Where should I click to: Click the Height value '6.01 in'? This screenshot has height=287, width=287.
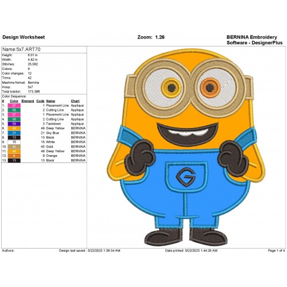[33, 55]
